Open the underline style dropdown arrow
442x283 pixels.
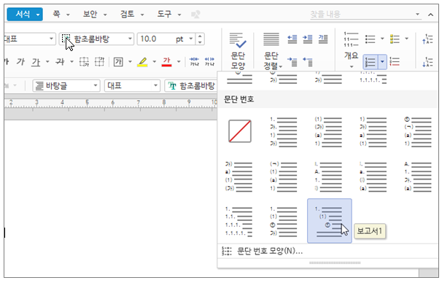click(47, 61)
